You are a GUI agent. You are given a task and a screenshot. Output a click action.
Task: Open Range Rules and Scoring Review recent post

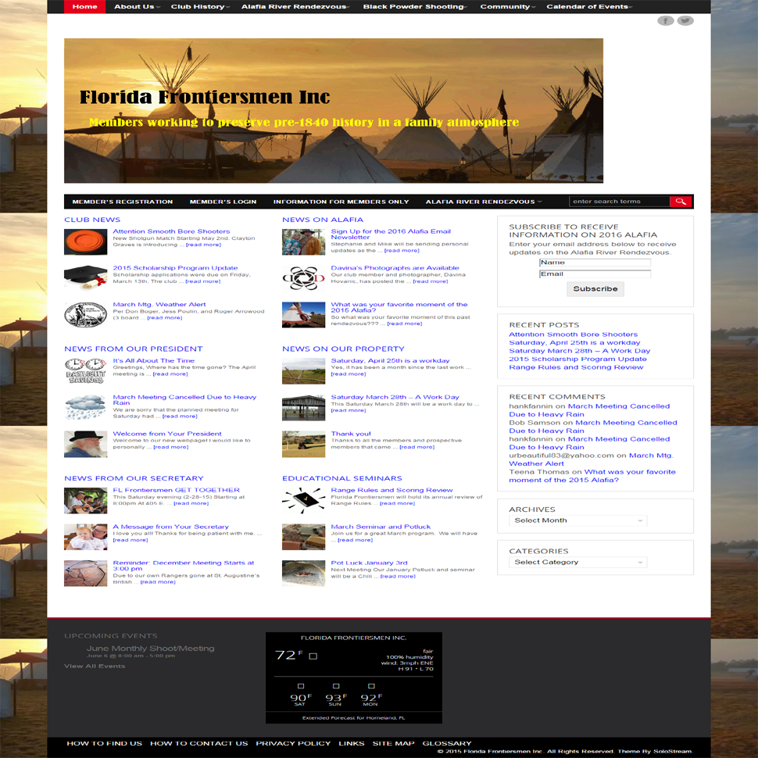pyautogui.click(x=576, y=367)
